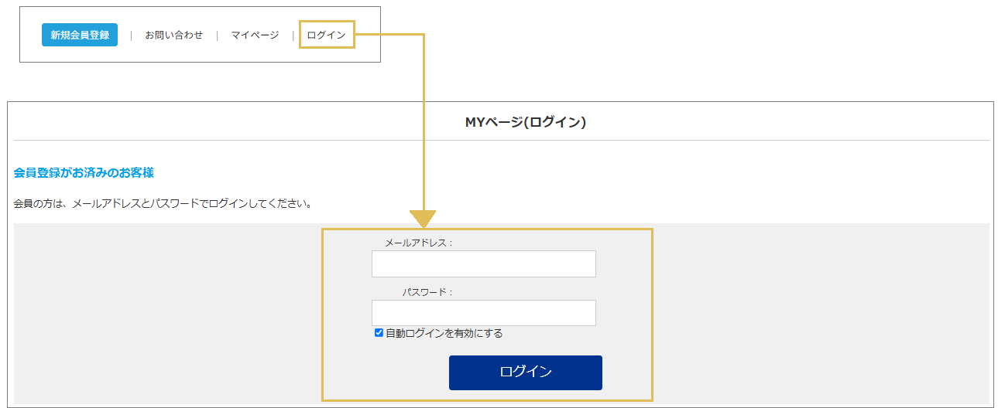Click the separator between マイページ and ログイン

point(293,35)
